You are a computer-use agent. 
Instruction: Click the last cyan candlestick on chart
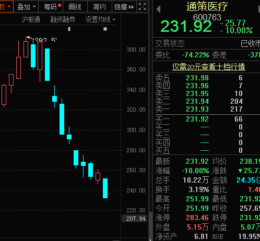point(105,188)
